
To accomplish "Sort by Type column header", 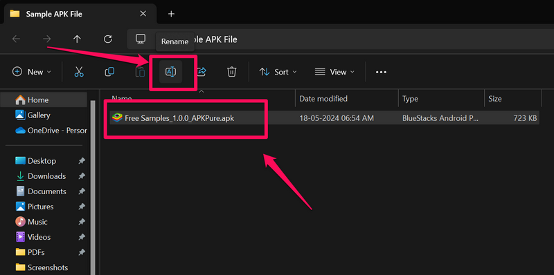I will [441, 99].
